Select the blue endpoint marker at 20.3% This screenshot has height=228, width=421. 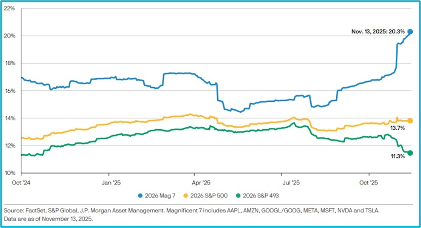coord(410,32)
